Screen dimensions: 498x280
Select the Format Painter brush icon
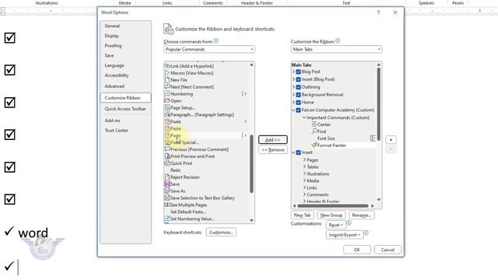pos(314,145)
